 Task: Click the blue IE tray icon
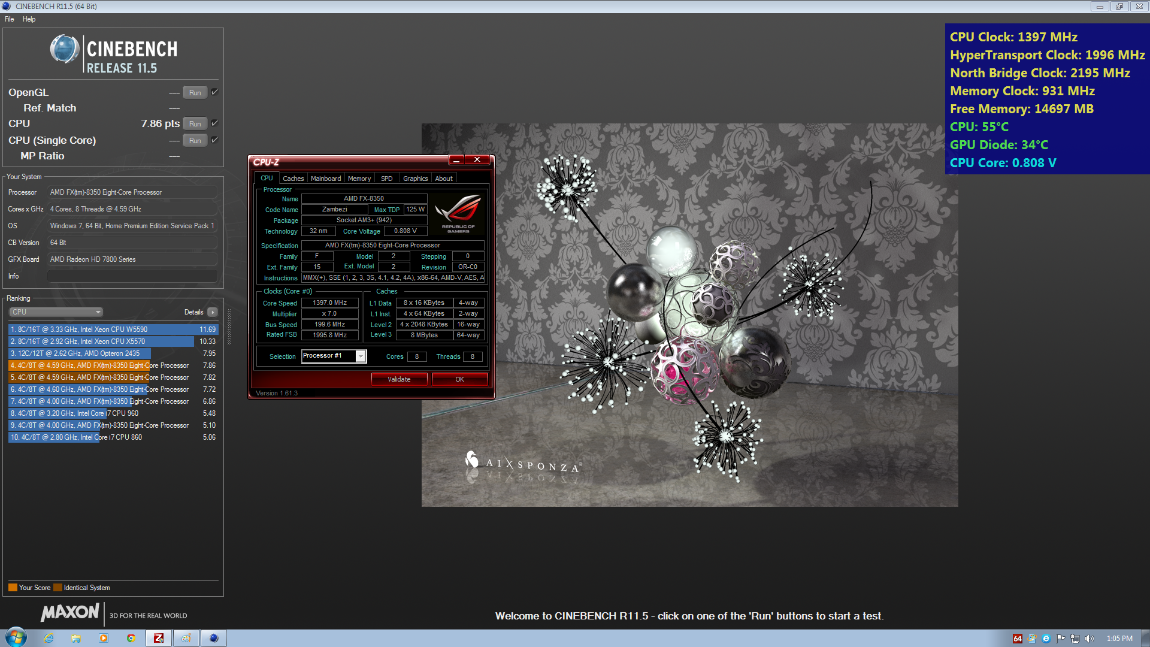1046,639
